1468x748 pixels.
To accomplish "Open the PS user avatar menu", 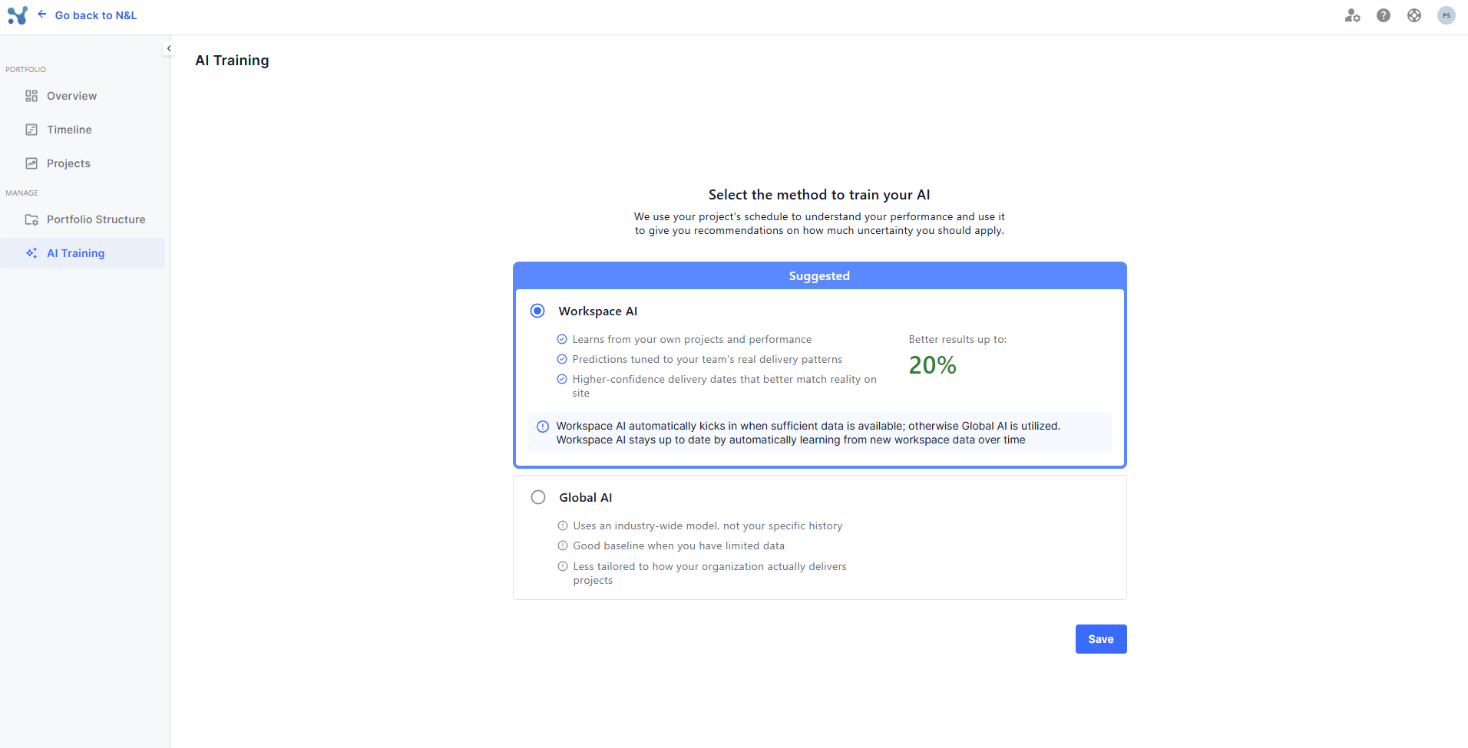I will [x=1446, y=15].
